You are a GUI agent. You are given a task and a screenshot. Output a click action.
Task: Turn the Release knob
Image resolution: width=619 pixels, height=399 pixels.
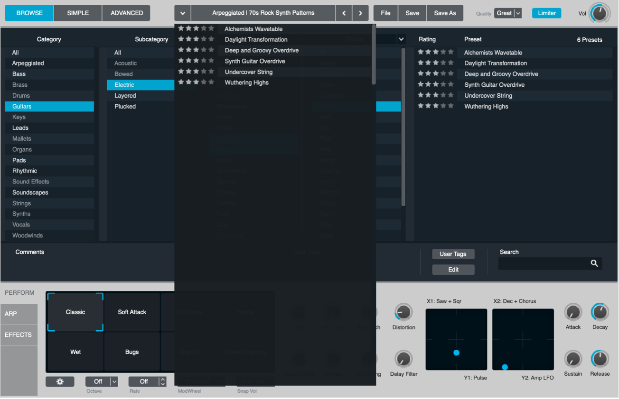point(600,359)
